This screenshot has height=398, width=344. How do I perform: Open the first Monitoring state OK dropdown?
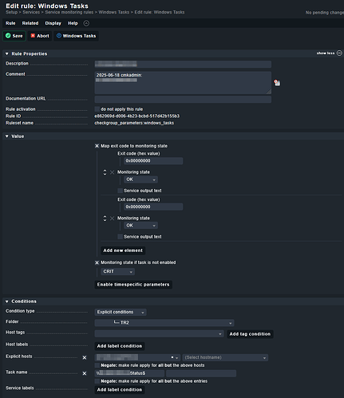(140, 179)
